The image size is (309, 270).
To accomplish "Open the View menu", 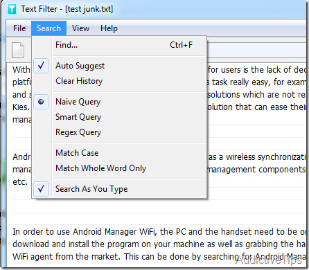I will pos(80,28).
